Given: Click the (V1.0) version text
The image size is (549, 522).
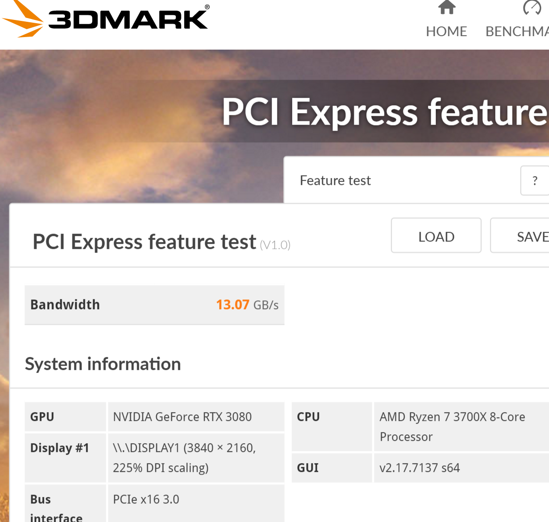Looking at the screenshot, I should click(x=275, y=245).
